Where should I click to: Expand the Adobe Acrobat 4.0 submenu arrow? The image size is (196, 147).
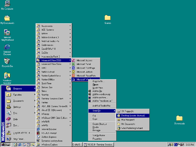(70, 37)
